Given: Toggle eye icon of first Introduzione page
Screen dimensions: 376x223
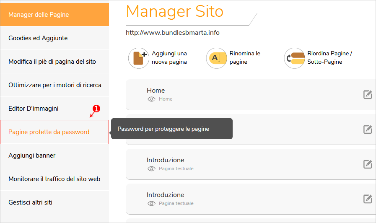Looking at the screenshot, I should (x=151, y=169).
